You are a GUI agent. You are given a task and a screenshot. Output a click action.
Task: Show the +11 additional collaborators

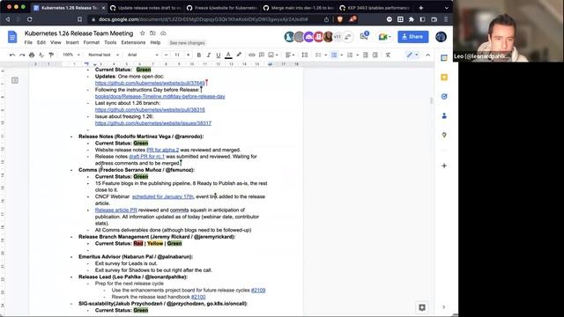point(337,37)
